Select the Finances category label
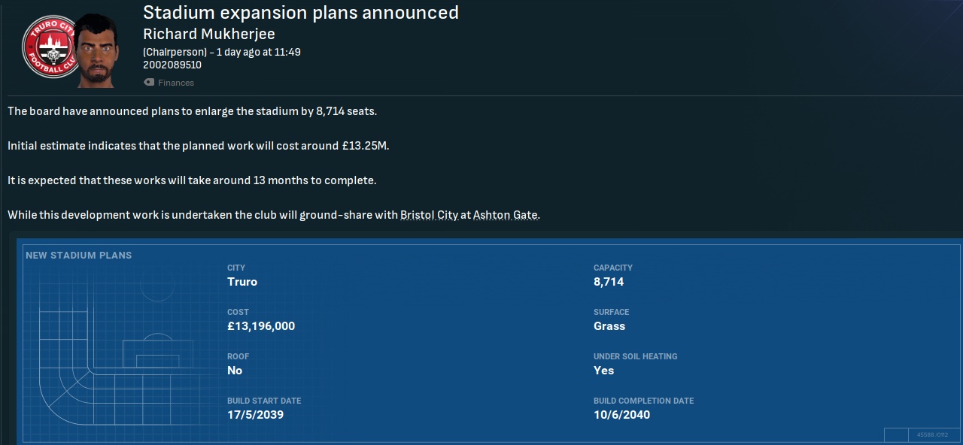 (176, 83)
